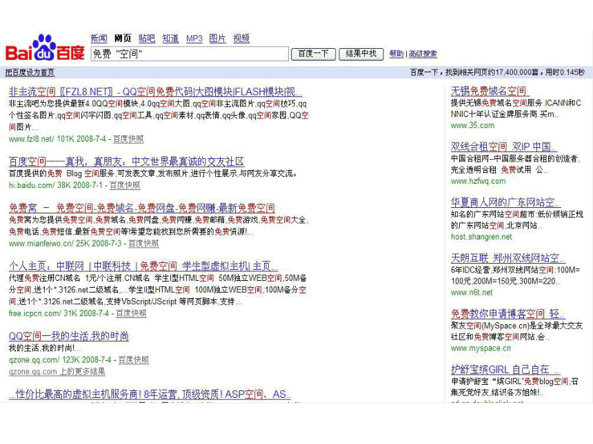Open the 高级搜索 advanced search link
The height and width of the screenshot is (444, 593).
pos(423,54)
